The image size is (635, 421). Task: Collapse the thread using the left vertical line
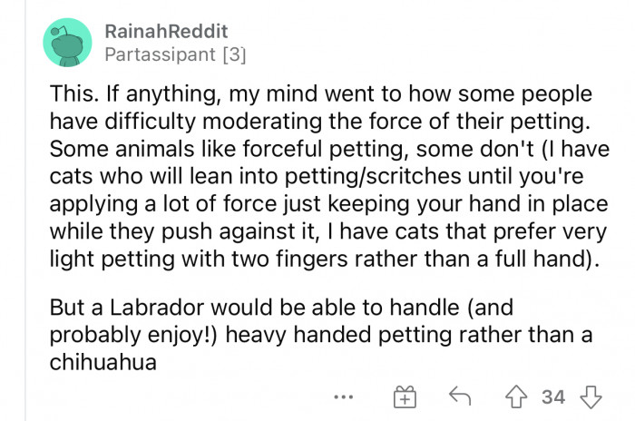pos(25,210)
